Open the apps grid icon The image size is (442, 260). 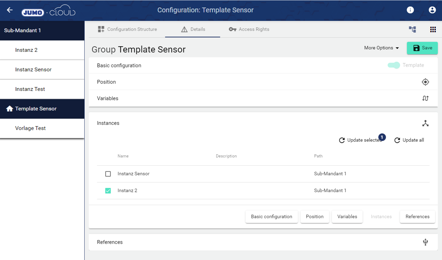[x=433, y=30]
